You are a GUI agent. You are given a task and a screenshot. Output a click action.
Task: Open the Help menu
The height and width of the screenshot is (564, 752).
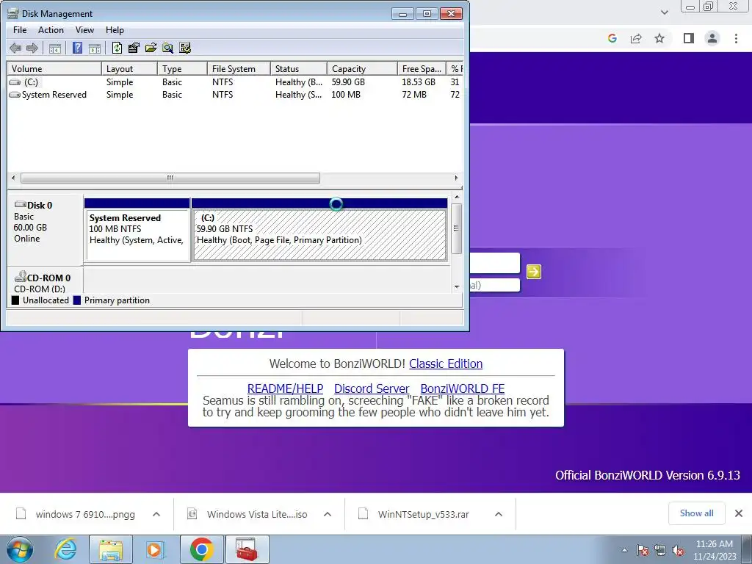(115, 29)
